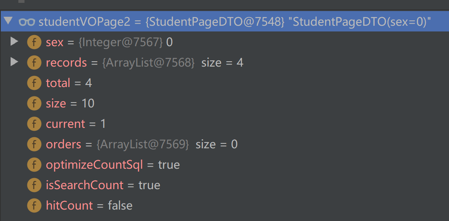Collapse the studentVOPage2 watch node
The height and width of the screenshot is (221, 449).
pos(9,21)
